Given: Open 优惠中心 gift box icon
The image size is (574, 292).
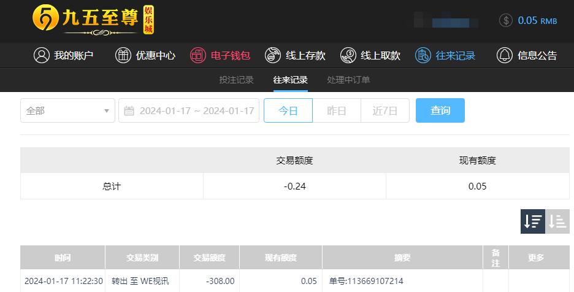Looking at the screenshot, I should tap(123, 55).
